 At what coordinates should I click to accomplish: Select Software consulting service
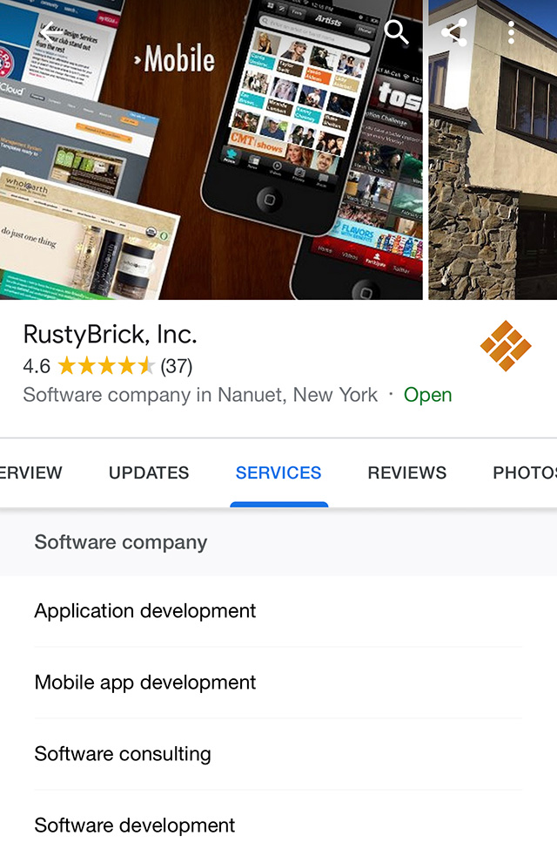[x=278, y=754]
